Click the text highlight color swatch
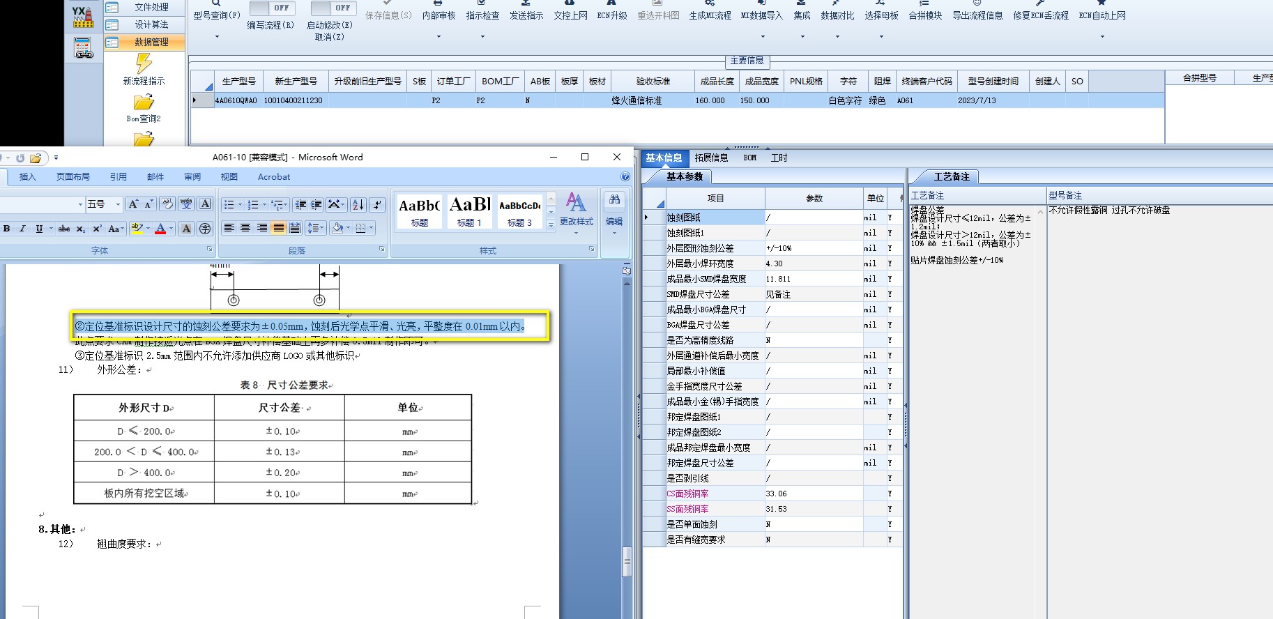 [x=137, y=229]
